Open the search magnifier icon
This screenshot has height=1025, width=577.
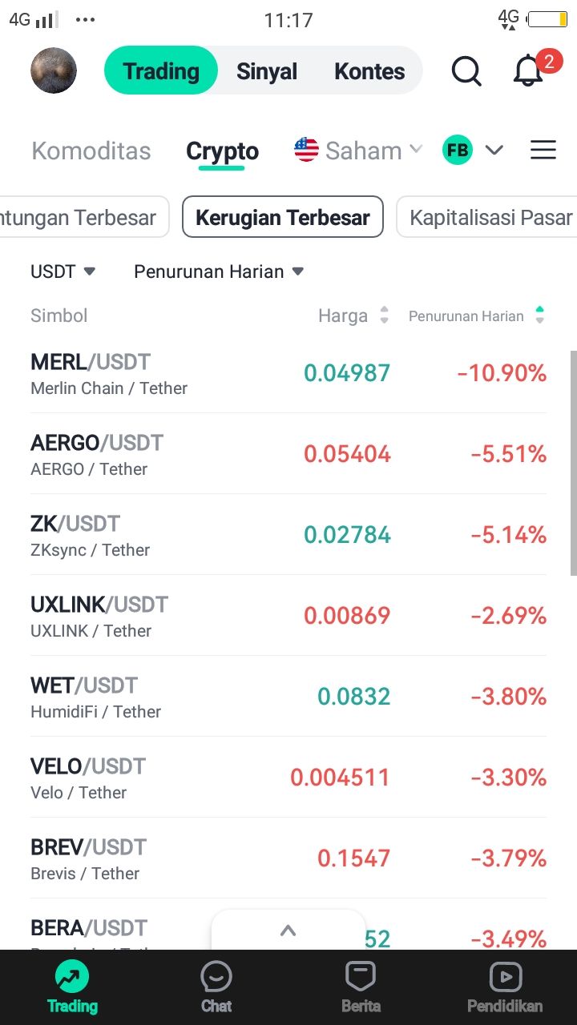466,70
